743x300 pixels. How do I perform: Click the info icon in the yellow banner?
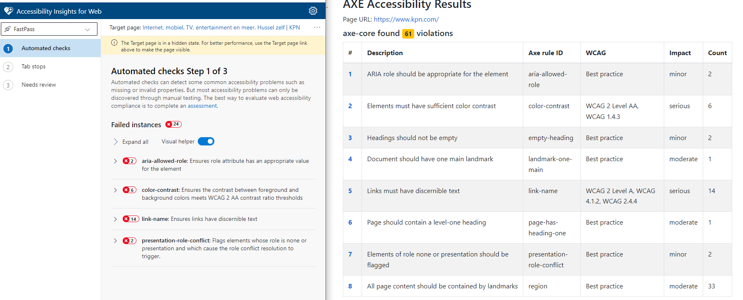coord(114,42)
